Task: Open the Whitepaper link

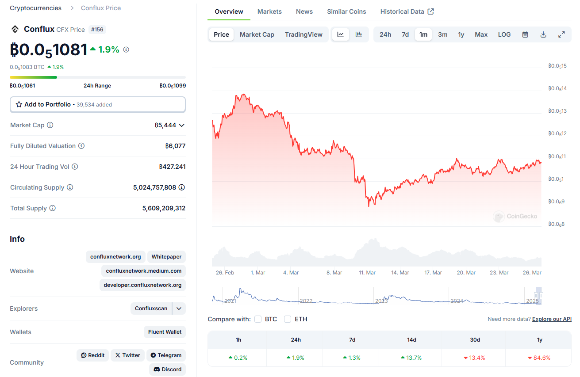Action: click(166, 257)
